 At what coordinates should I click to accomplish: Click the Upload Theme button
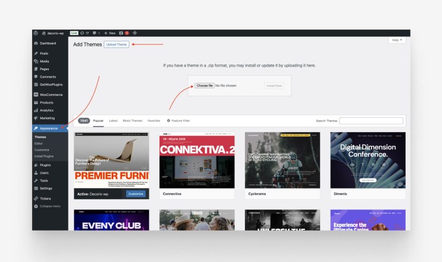click(116, 45)
